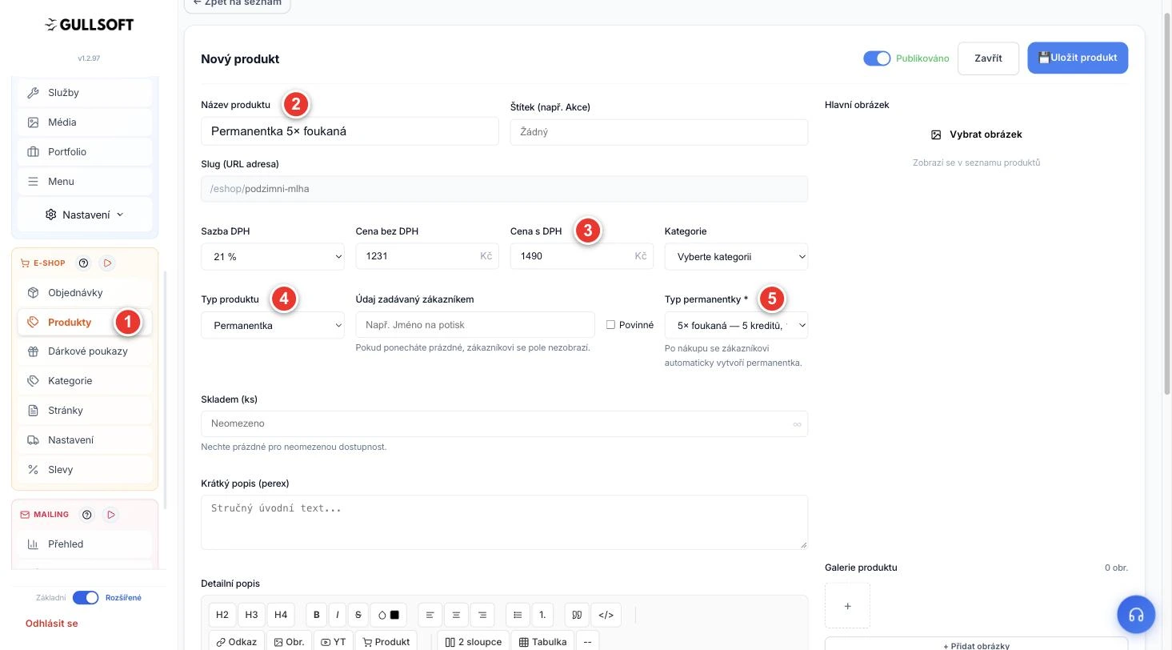The width and height of the screenshot is (1172, 650).
Task: Insert bulleted list in detailed description
Action: 518,615
